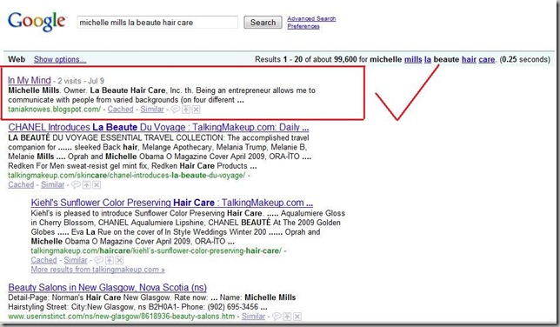The width and height of the screenshot is (560, 327).
Task: Open Similar link for the Kiehl's result
Action: 76,260
